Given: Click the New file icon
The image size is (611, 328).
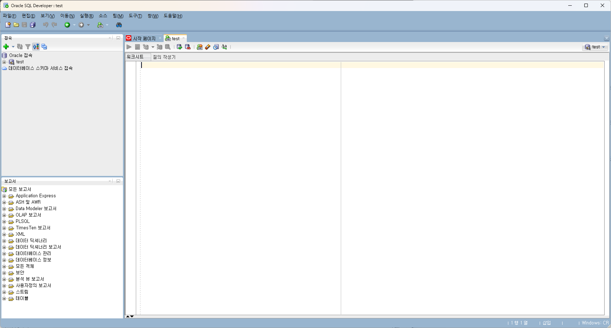Looking at the screenshot, I should 8,25.
